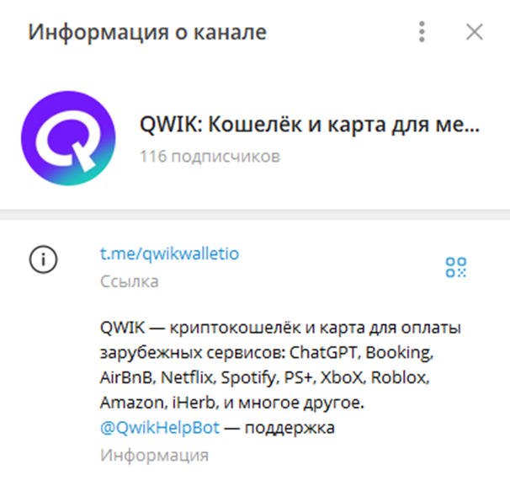Click the circled info icon
The image size is (510, 486).
43,259
